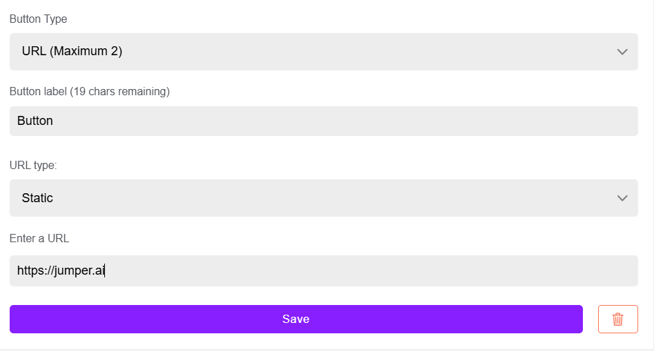Image resolution: width=663 pixels, height=354 pixels.
Task: Click the 'Enter a URL' field label
Action: click(x=39, y=238)
